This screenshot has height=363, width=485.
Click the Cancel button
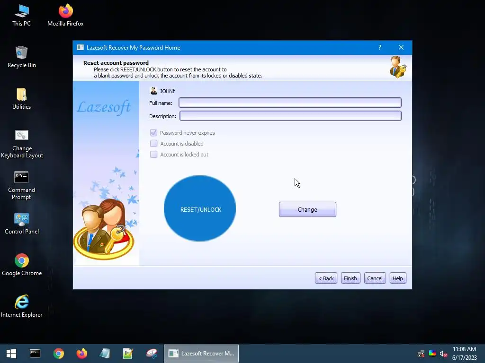point(375,278)
